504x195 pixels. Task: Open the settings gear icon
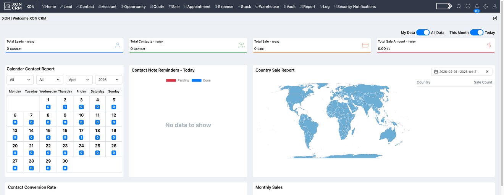pyautogui.click(x=485, y=6)
